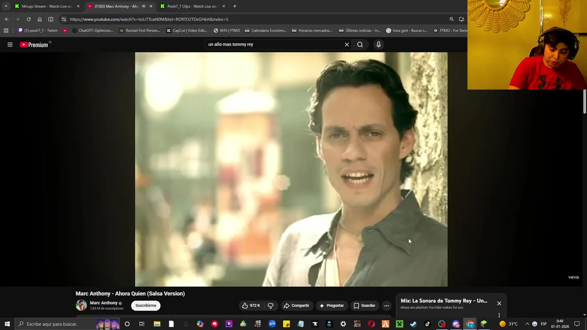Share the video via Compartir

tap(296, 306)
